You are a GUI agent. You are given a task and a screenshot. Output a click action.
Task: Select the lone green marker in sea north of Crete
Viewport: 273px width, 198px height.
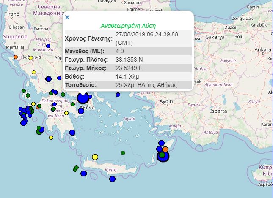123,152
